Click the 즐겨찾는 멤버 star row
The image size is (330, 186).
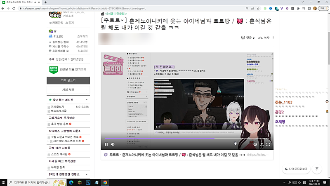pos(68,42)
